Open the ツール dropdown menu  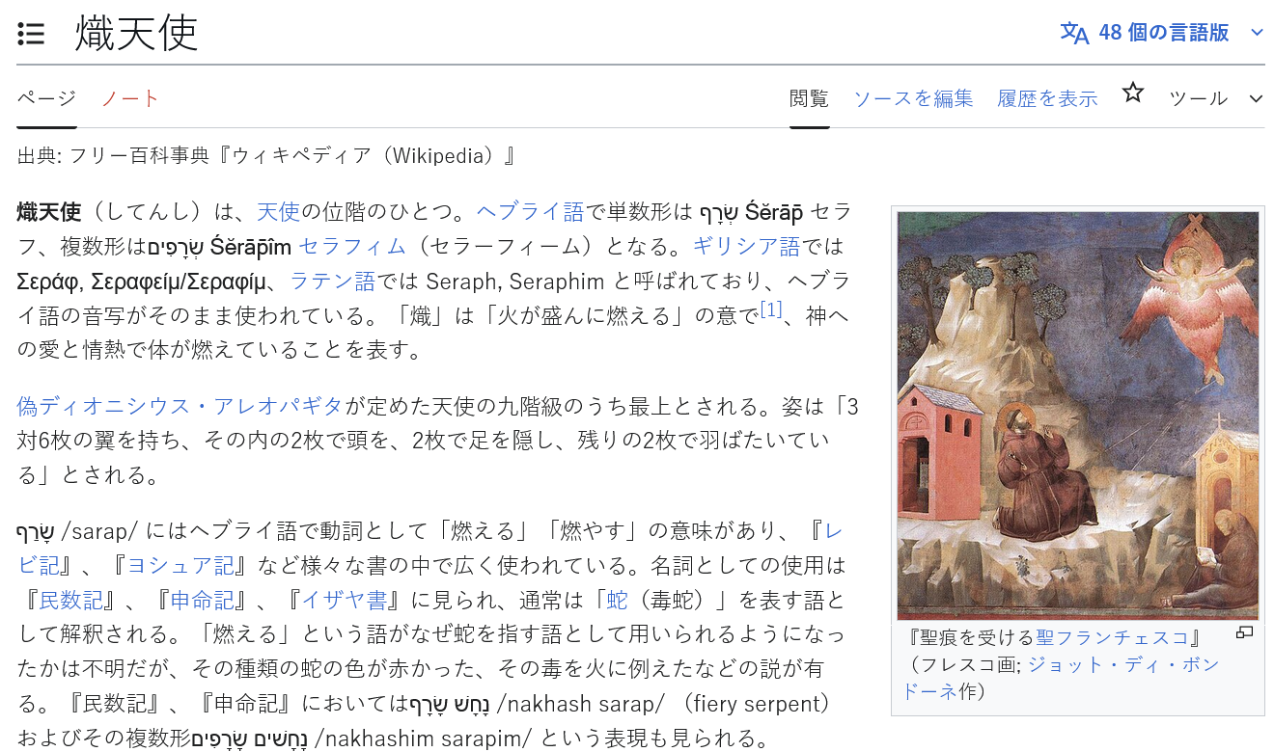(1216, 97)
